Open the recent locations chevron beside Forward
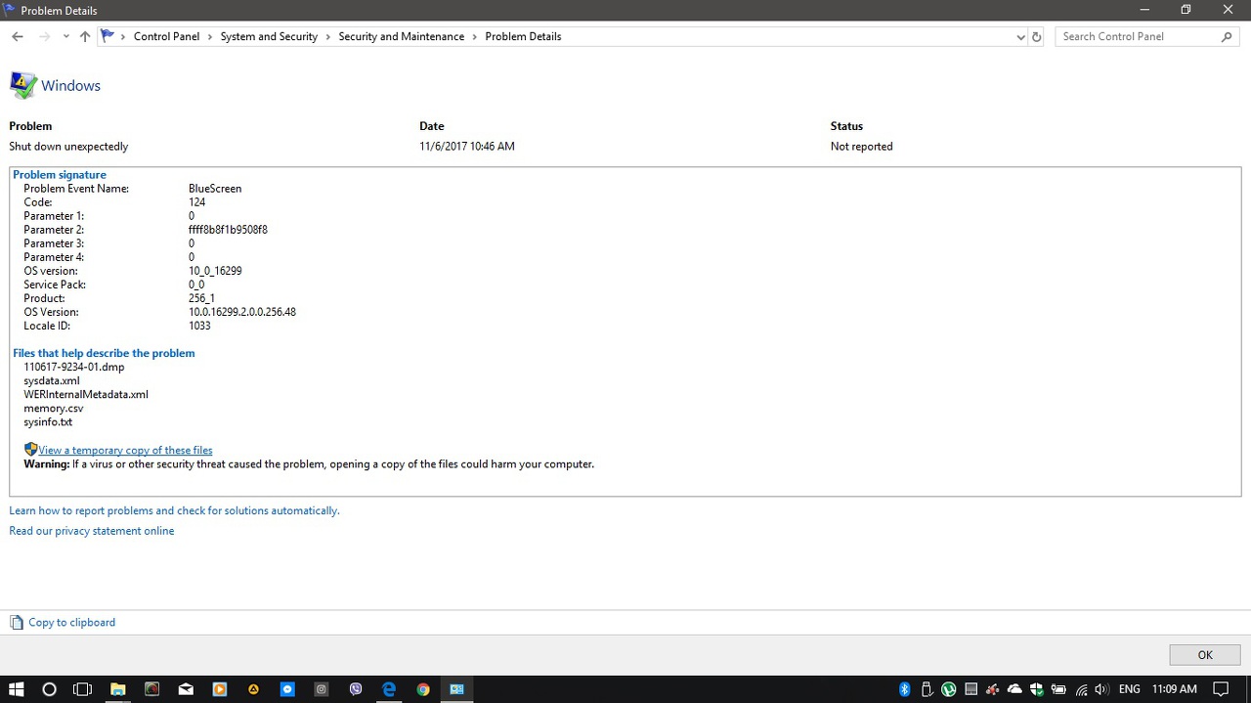Screen dimensions: 1251x703 click(x=65, y=36)
